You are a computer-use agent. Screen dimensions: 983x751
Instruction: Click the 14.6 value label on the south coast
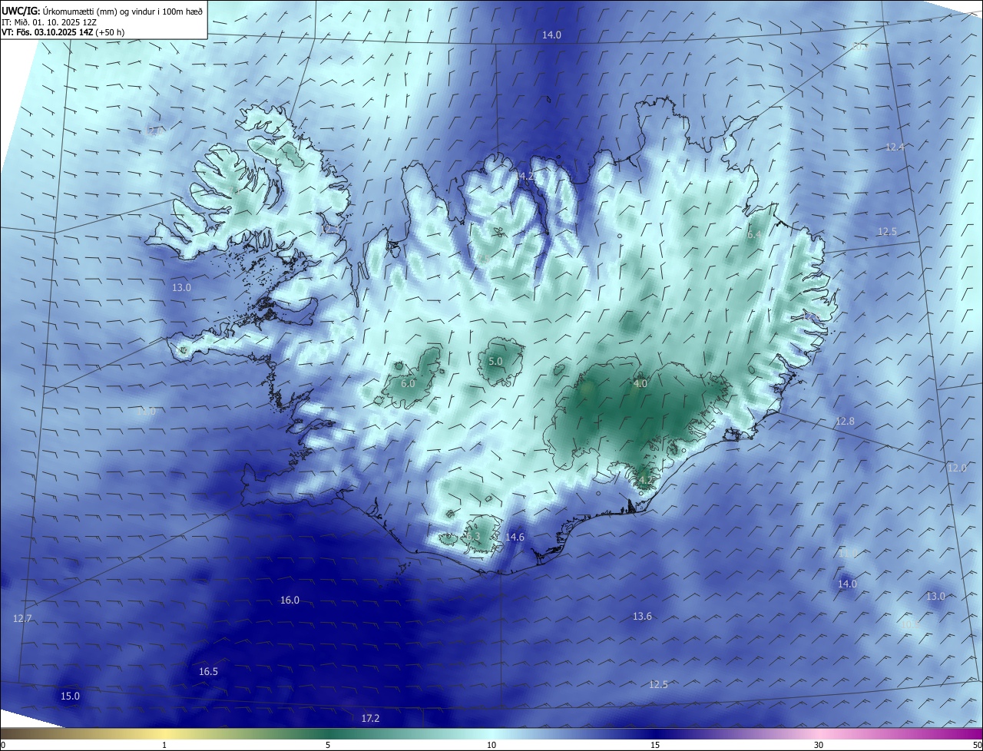tap(515, 537)
